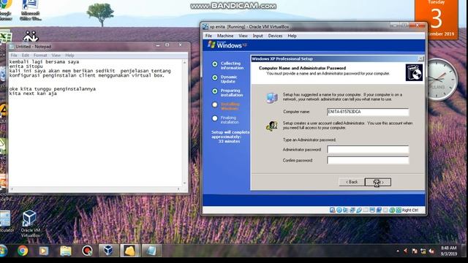The width and height of the screenshot is (468, 263).
Task: Click Notepad vertical scrollbar up arrow
Action: pyautogui.click(x=184, y=63)
